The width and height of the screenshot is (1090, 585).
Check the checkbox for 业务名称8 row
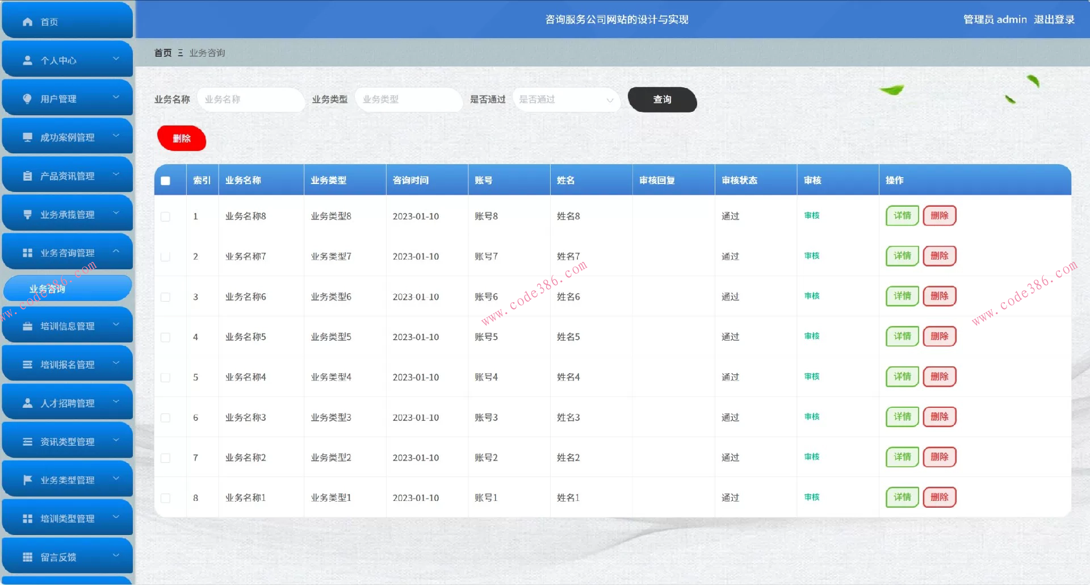coord(166,216)
